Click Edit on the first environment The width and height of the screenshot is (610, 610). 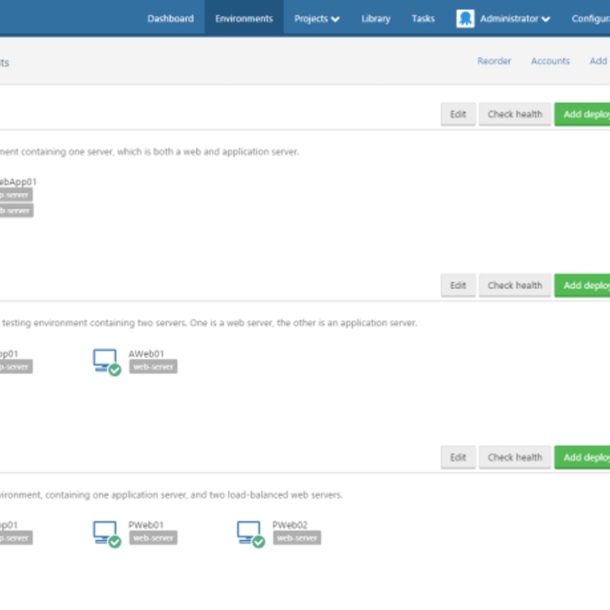457,114
